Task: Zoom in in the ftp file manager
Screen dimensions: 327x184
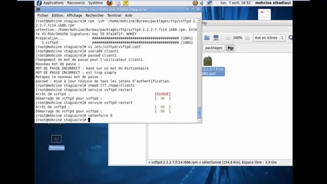Action: click(x=247, y=38)
